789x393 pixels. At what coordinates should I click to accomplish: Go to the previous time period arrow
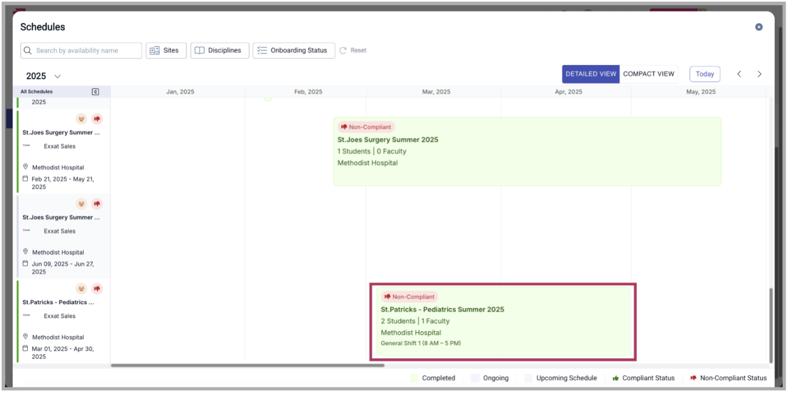pyautogui.click(x=739, y=74)
